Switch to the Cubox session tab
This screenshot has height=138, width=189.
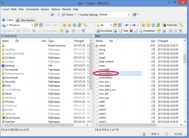tap(8, 20)
